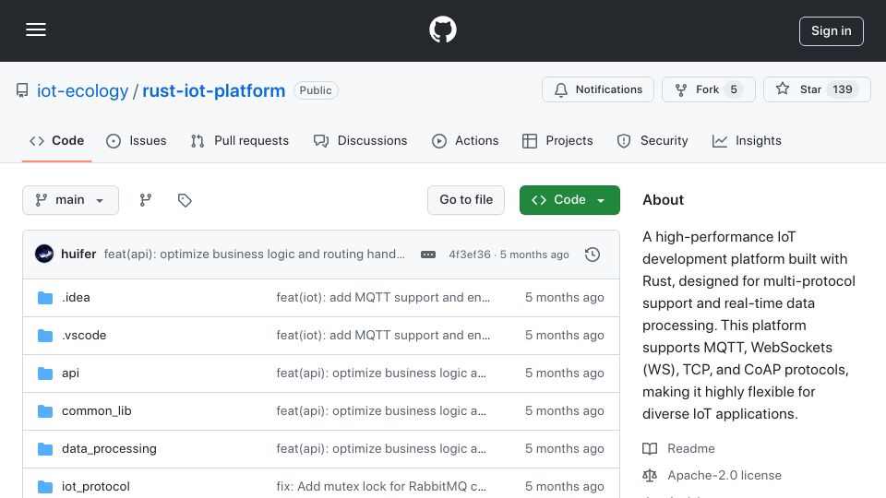The image size is (886, 498).
Task: Click the Readme book icon
Action: tap(650, 448)
